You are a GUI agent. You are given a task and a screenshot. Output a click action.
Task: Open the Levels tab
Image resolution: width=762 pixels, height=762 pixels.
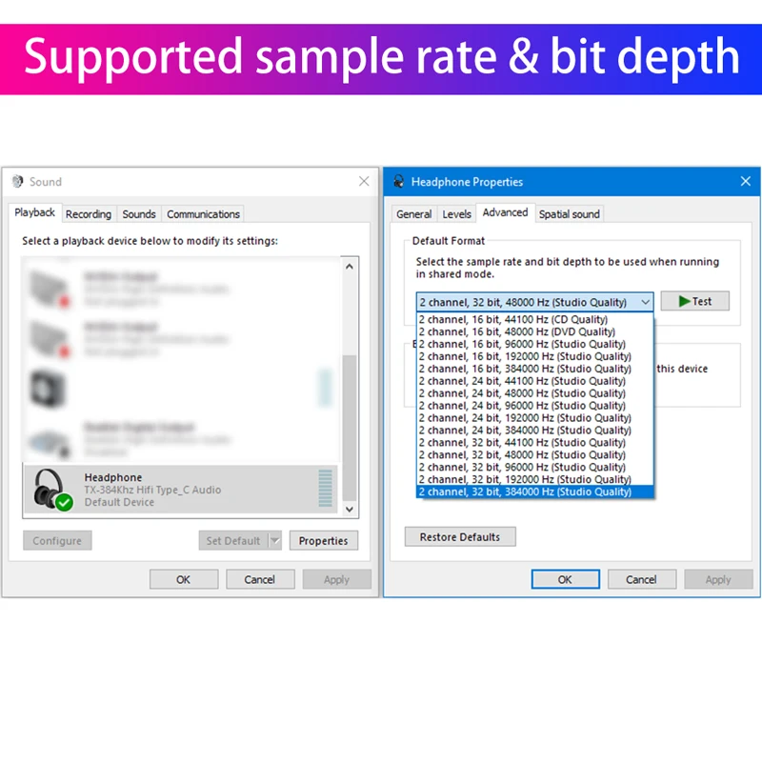click(x=457, y=214)
